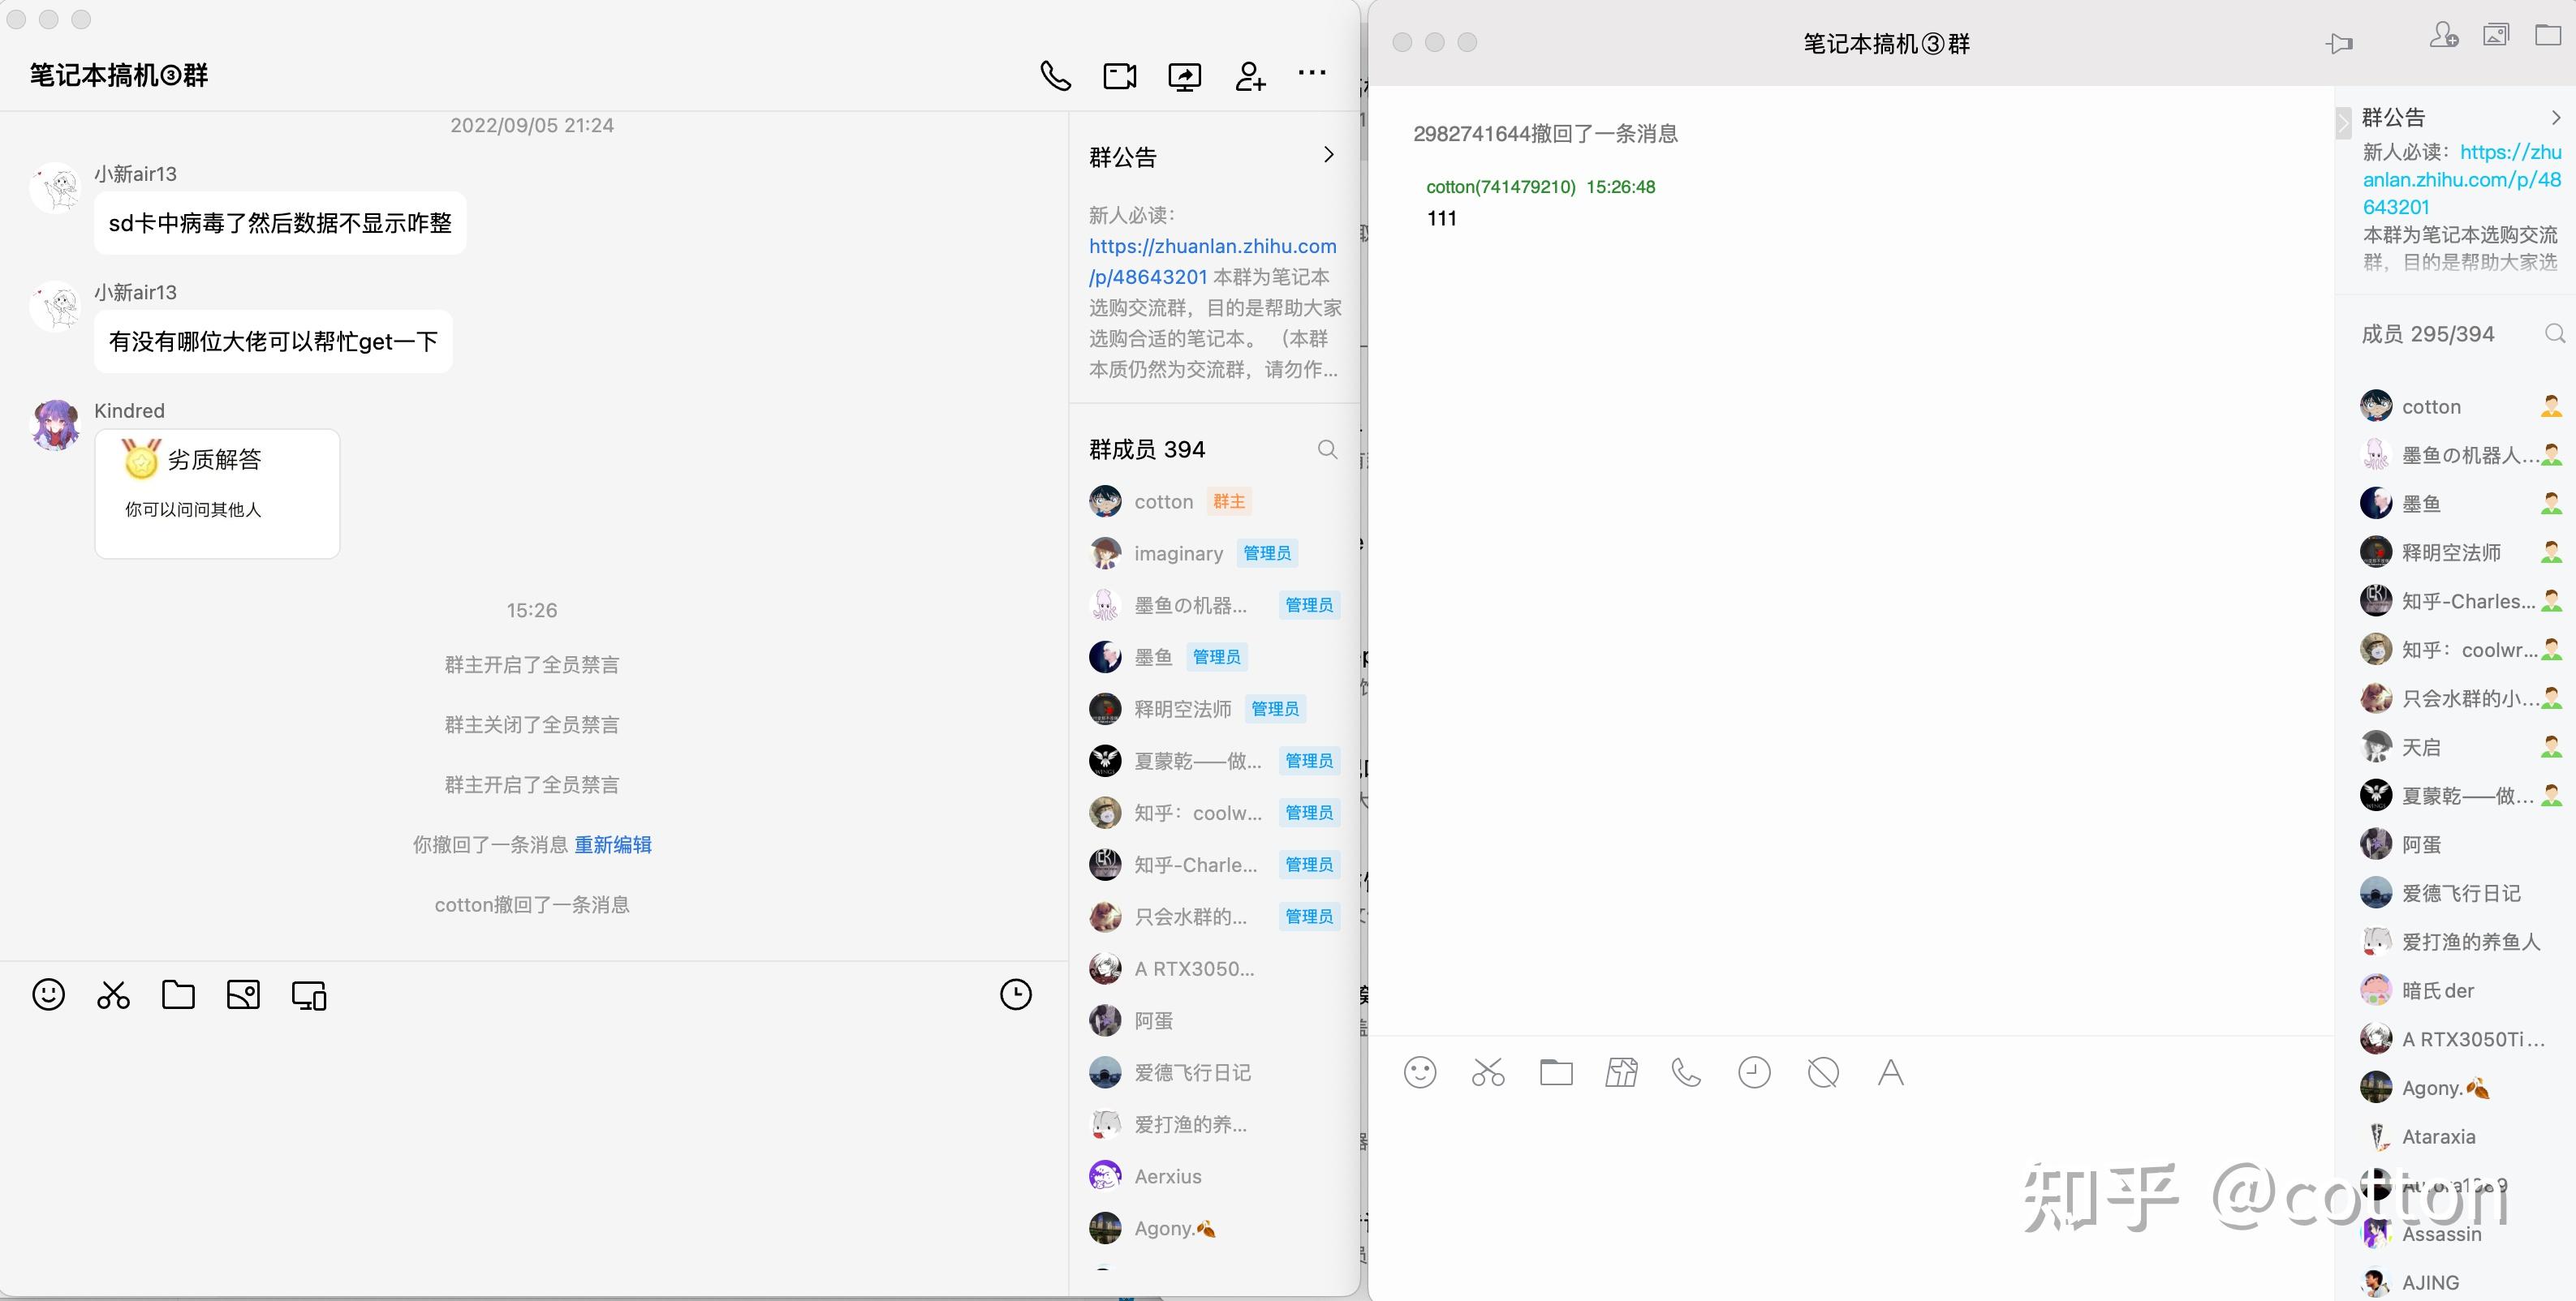Open the emoji picker above the message box
The image size is (2576, 1301).
click(x=48, y=994)
